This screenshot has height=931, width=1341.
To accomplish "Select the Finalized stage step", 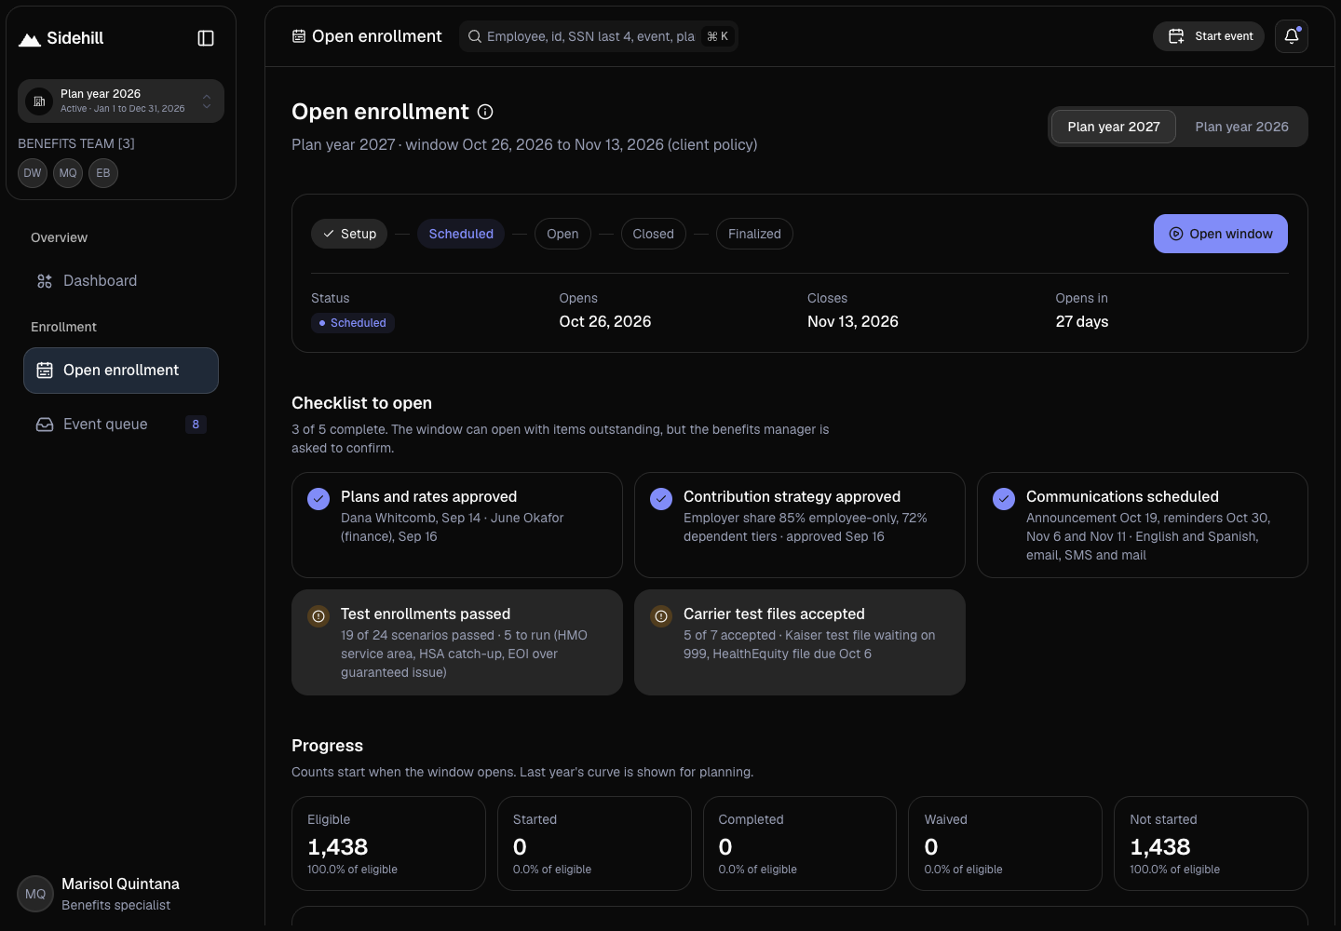I will pyautogui.click(x=754, y=234).
